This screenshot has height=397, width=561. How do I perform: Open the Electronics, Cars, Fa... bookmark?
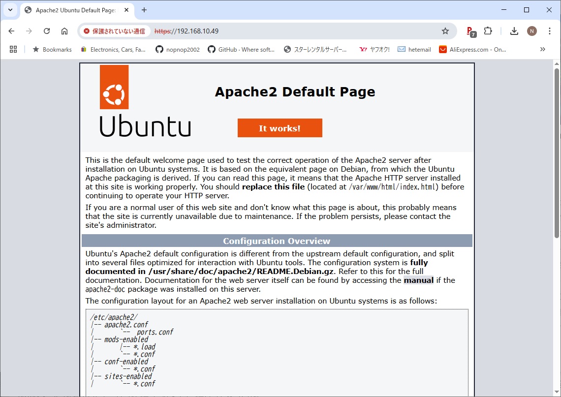113,49
